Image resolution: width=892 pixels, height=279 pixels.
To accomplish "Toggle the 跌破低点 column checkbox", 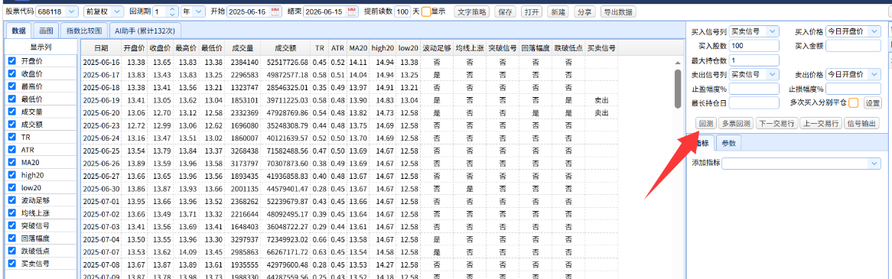I will point(12,251).
